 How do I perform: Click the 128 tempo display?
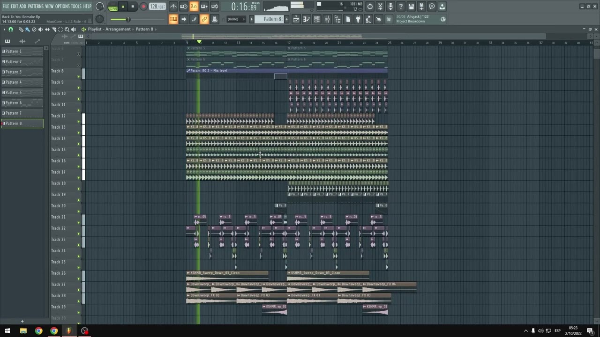pyautogui.click(x=157, y=7)
